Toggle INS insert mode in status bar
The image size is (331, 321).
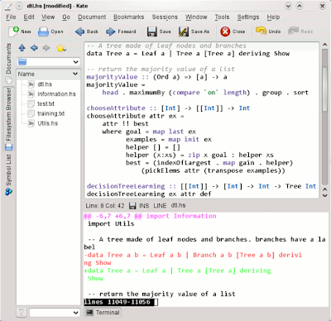(x=144, y=206)
